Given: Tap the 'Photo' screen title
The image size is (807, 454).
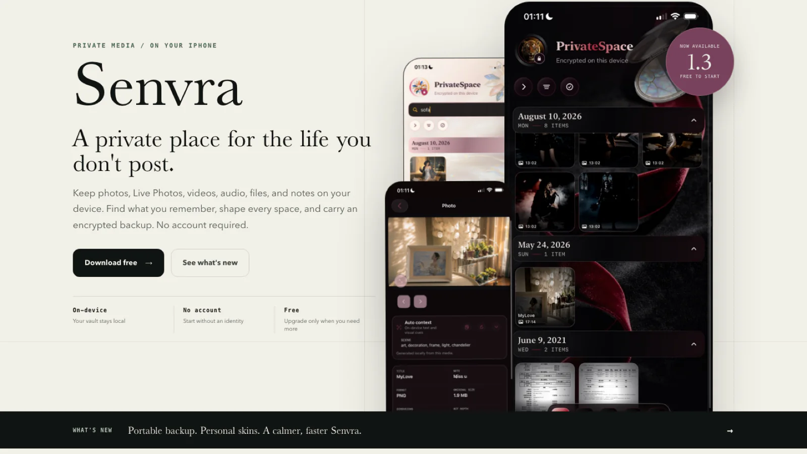Looking at the screenshot, I should coord(449,206).
